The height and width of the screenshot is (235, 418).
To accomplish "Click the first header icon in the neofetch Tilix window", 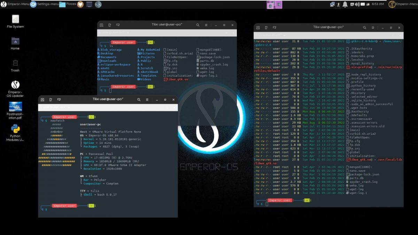I will pyautogui.click(x=42, y=99).
